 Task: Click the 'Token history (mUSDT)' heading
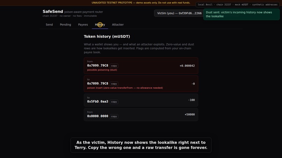tap(107, 36)
